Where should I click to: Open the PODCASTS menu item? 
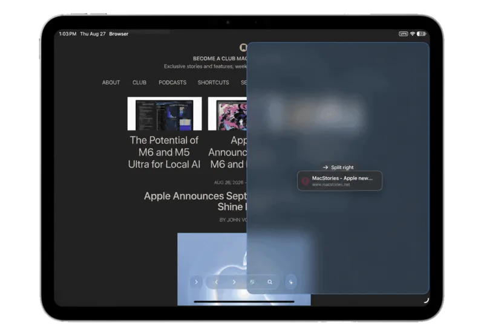(x=172, y=83)
